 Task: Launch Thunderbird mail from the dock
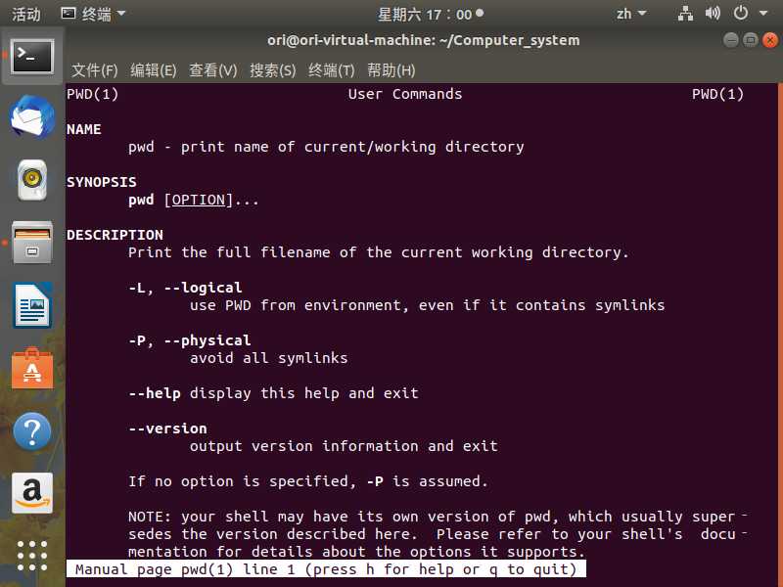(32, 117)
